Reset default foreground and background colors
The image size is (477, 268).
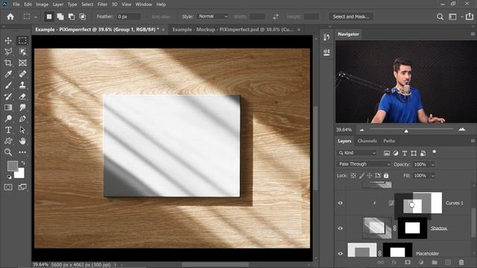[9, 176]
